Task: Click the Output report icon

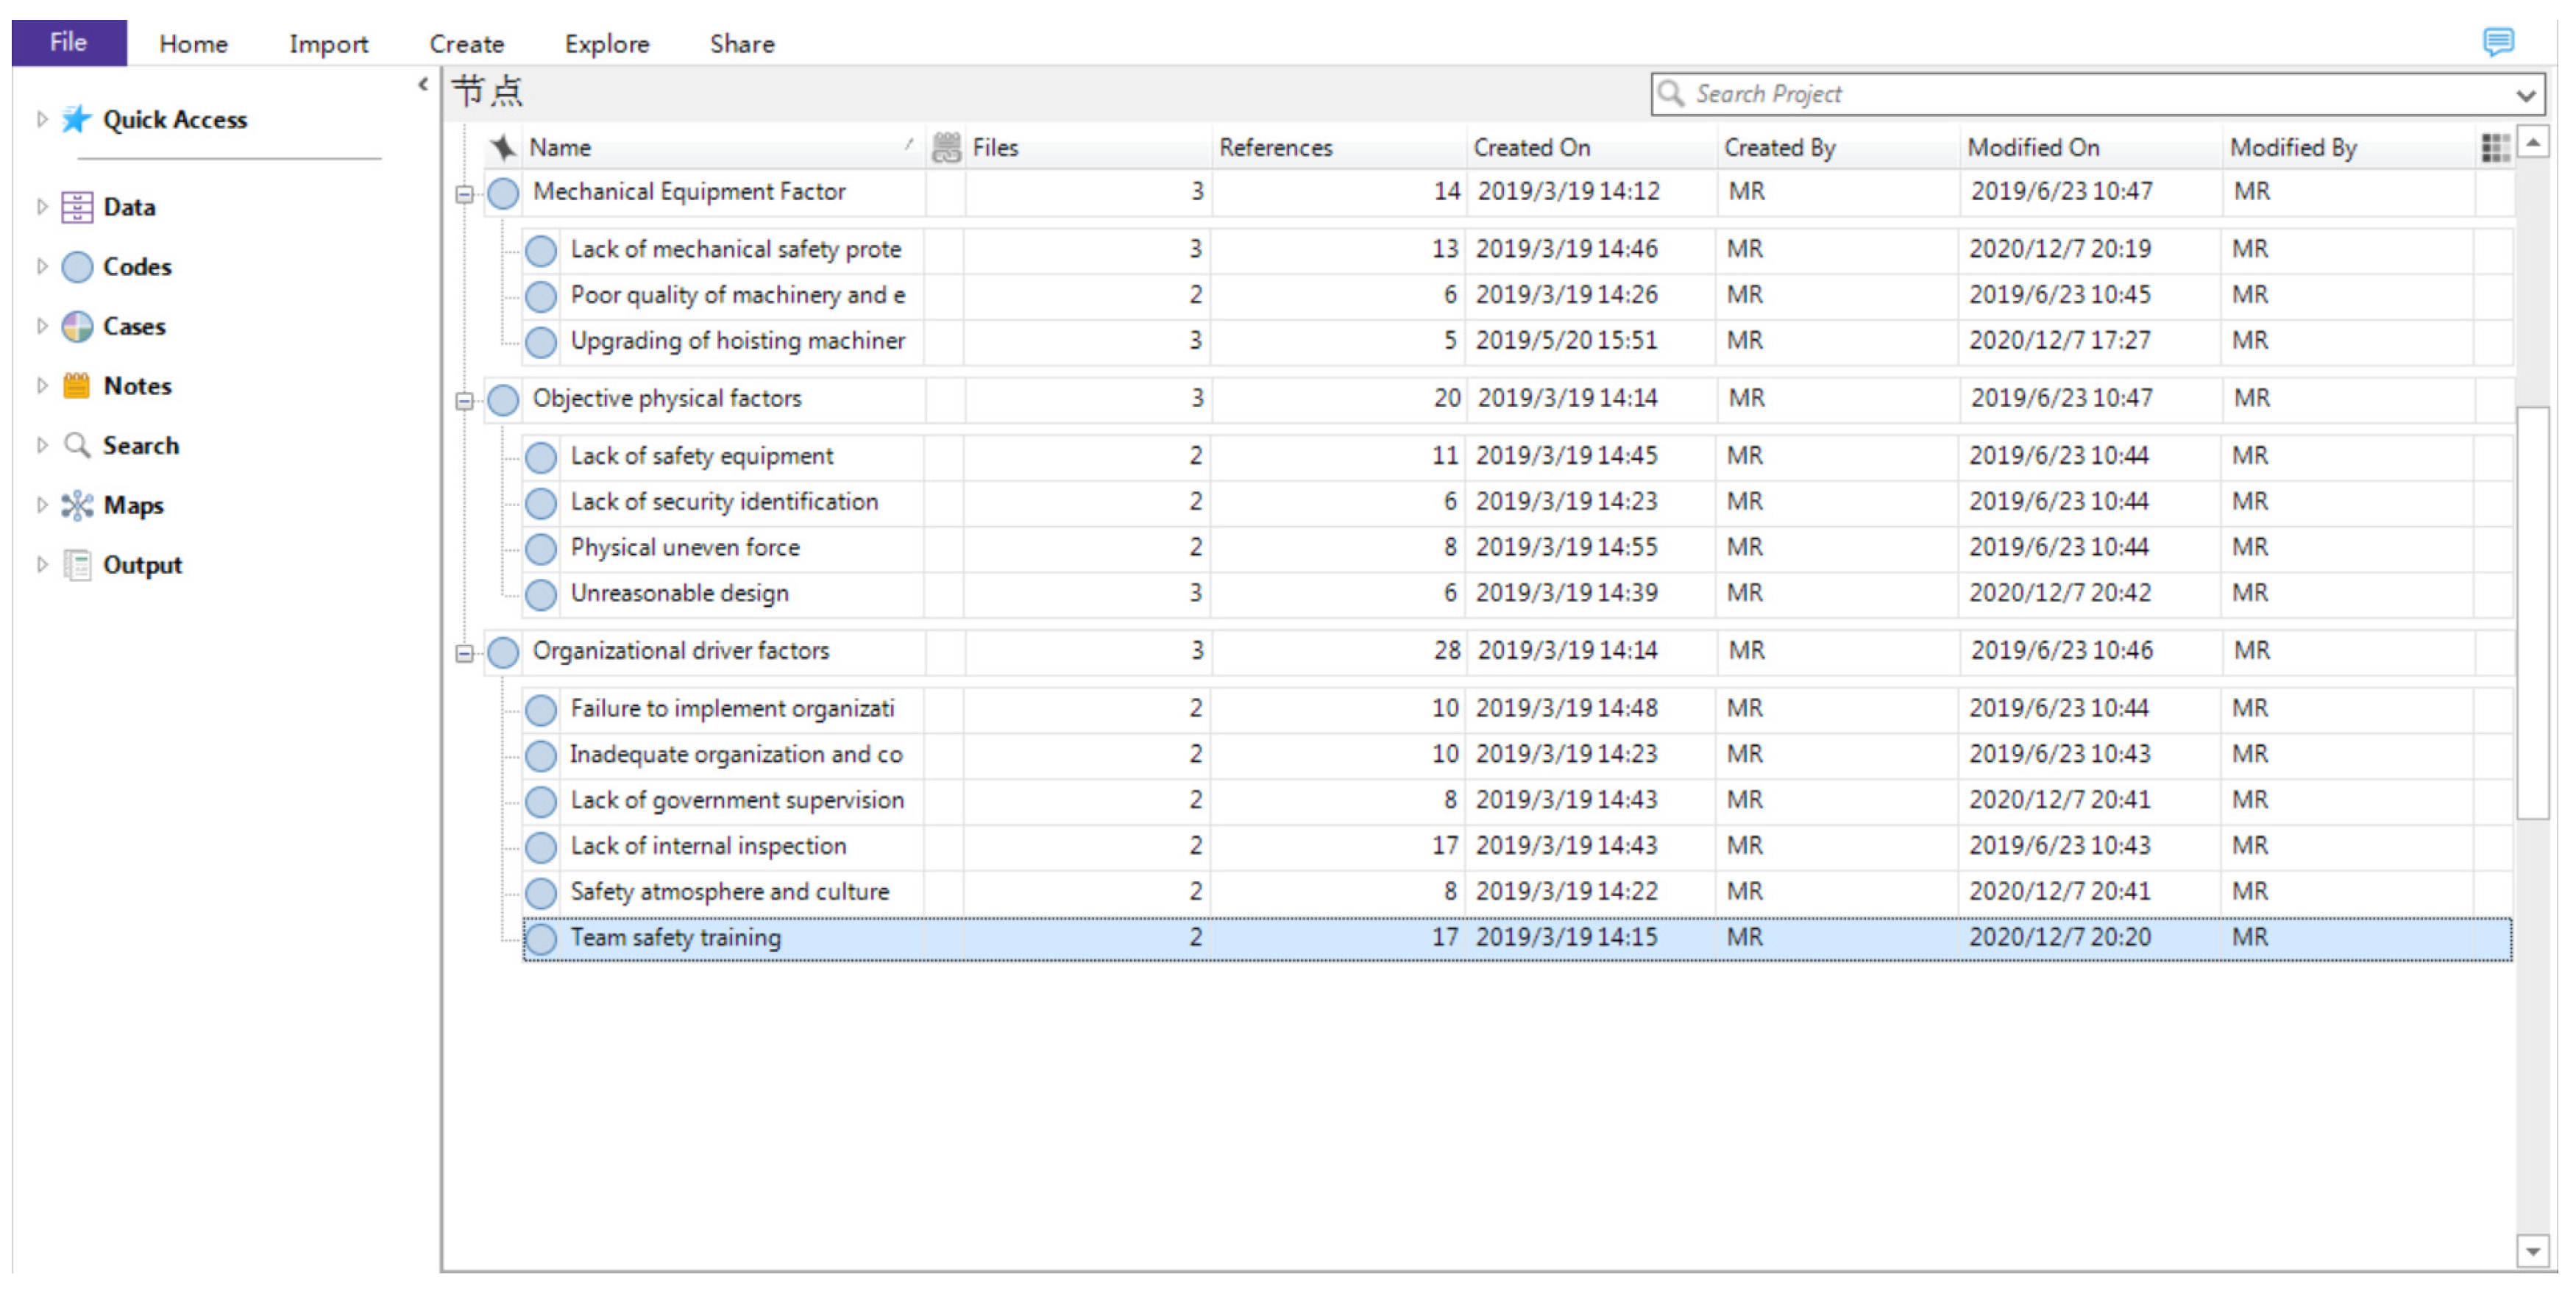Action: coord(77,565)
